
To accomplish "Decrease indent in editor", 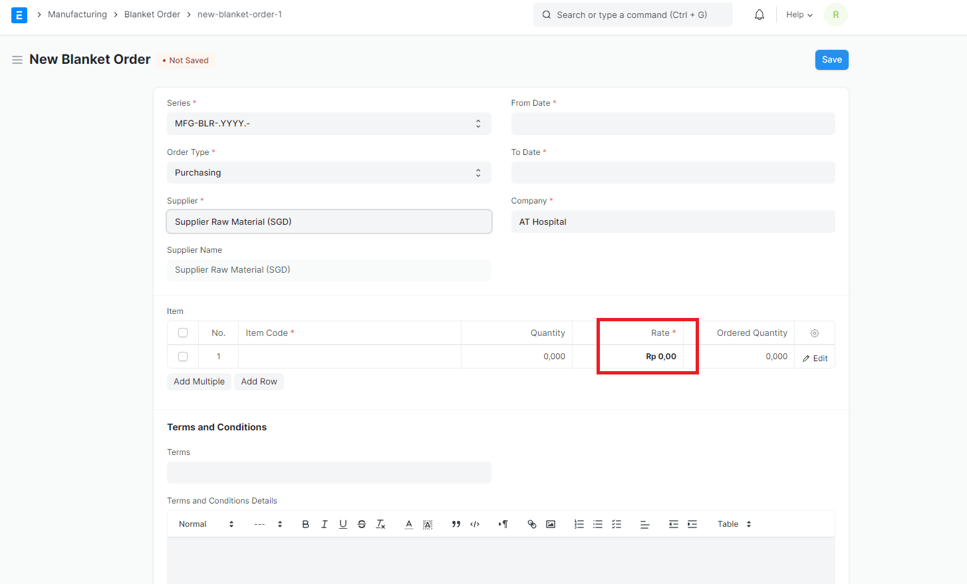I will 674,524.
